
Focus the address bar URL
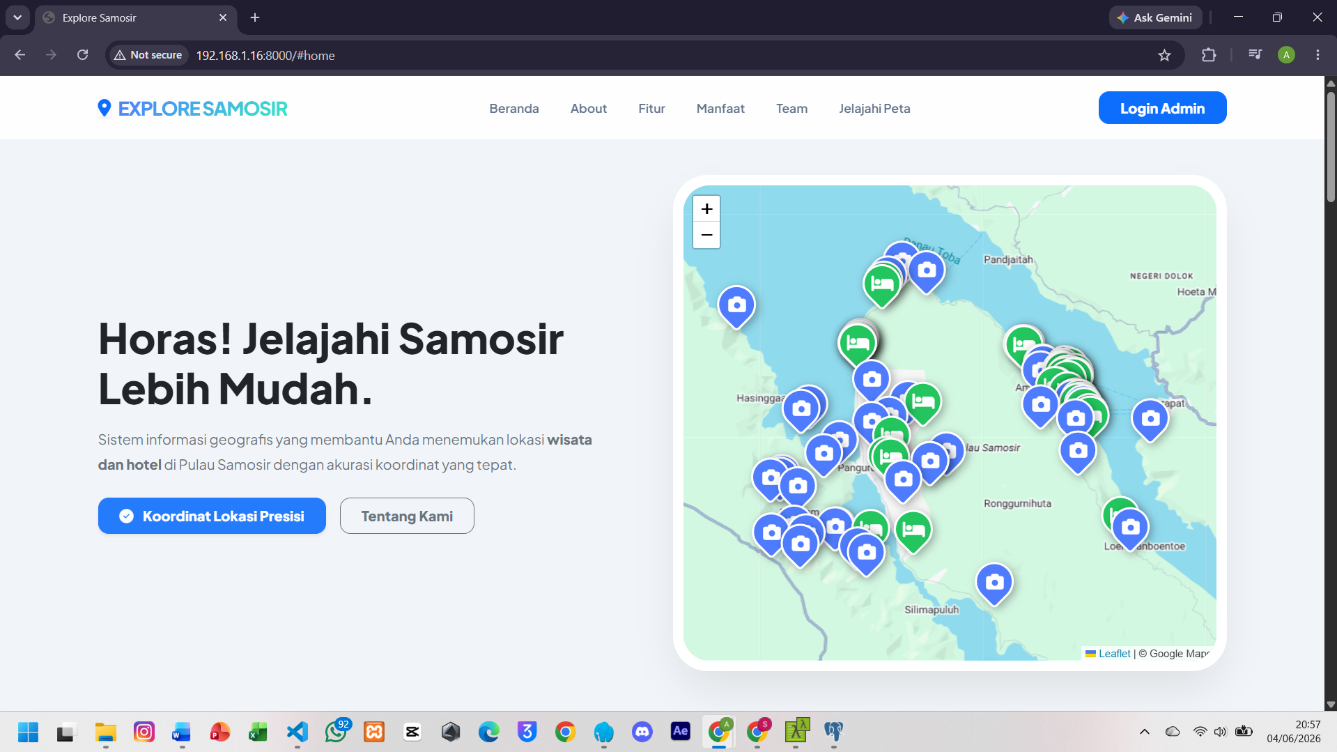pos(265,56)
